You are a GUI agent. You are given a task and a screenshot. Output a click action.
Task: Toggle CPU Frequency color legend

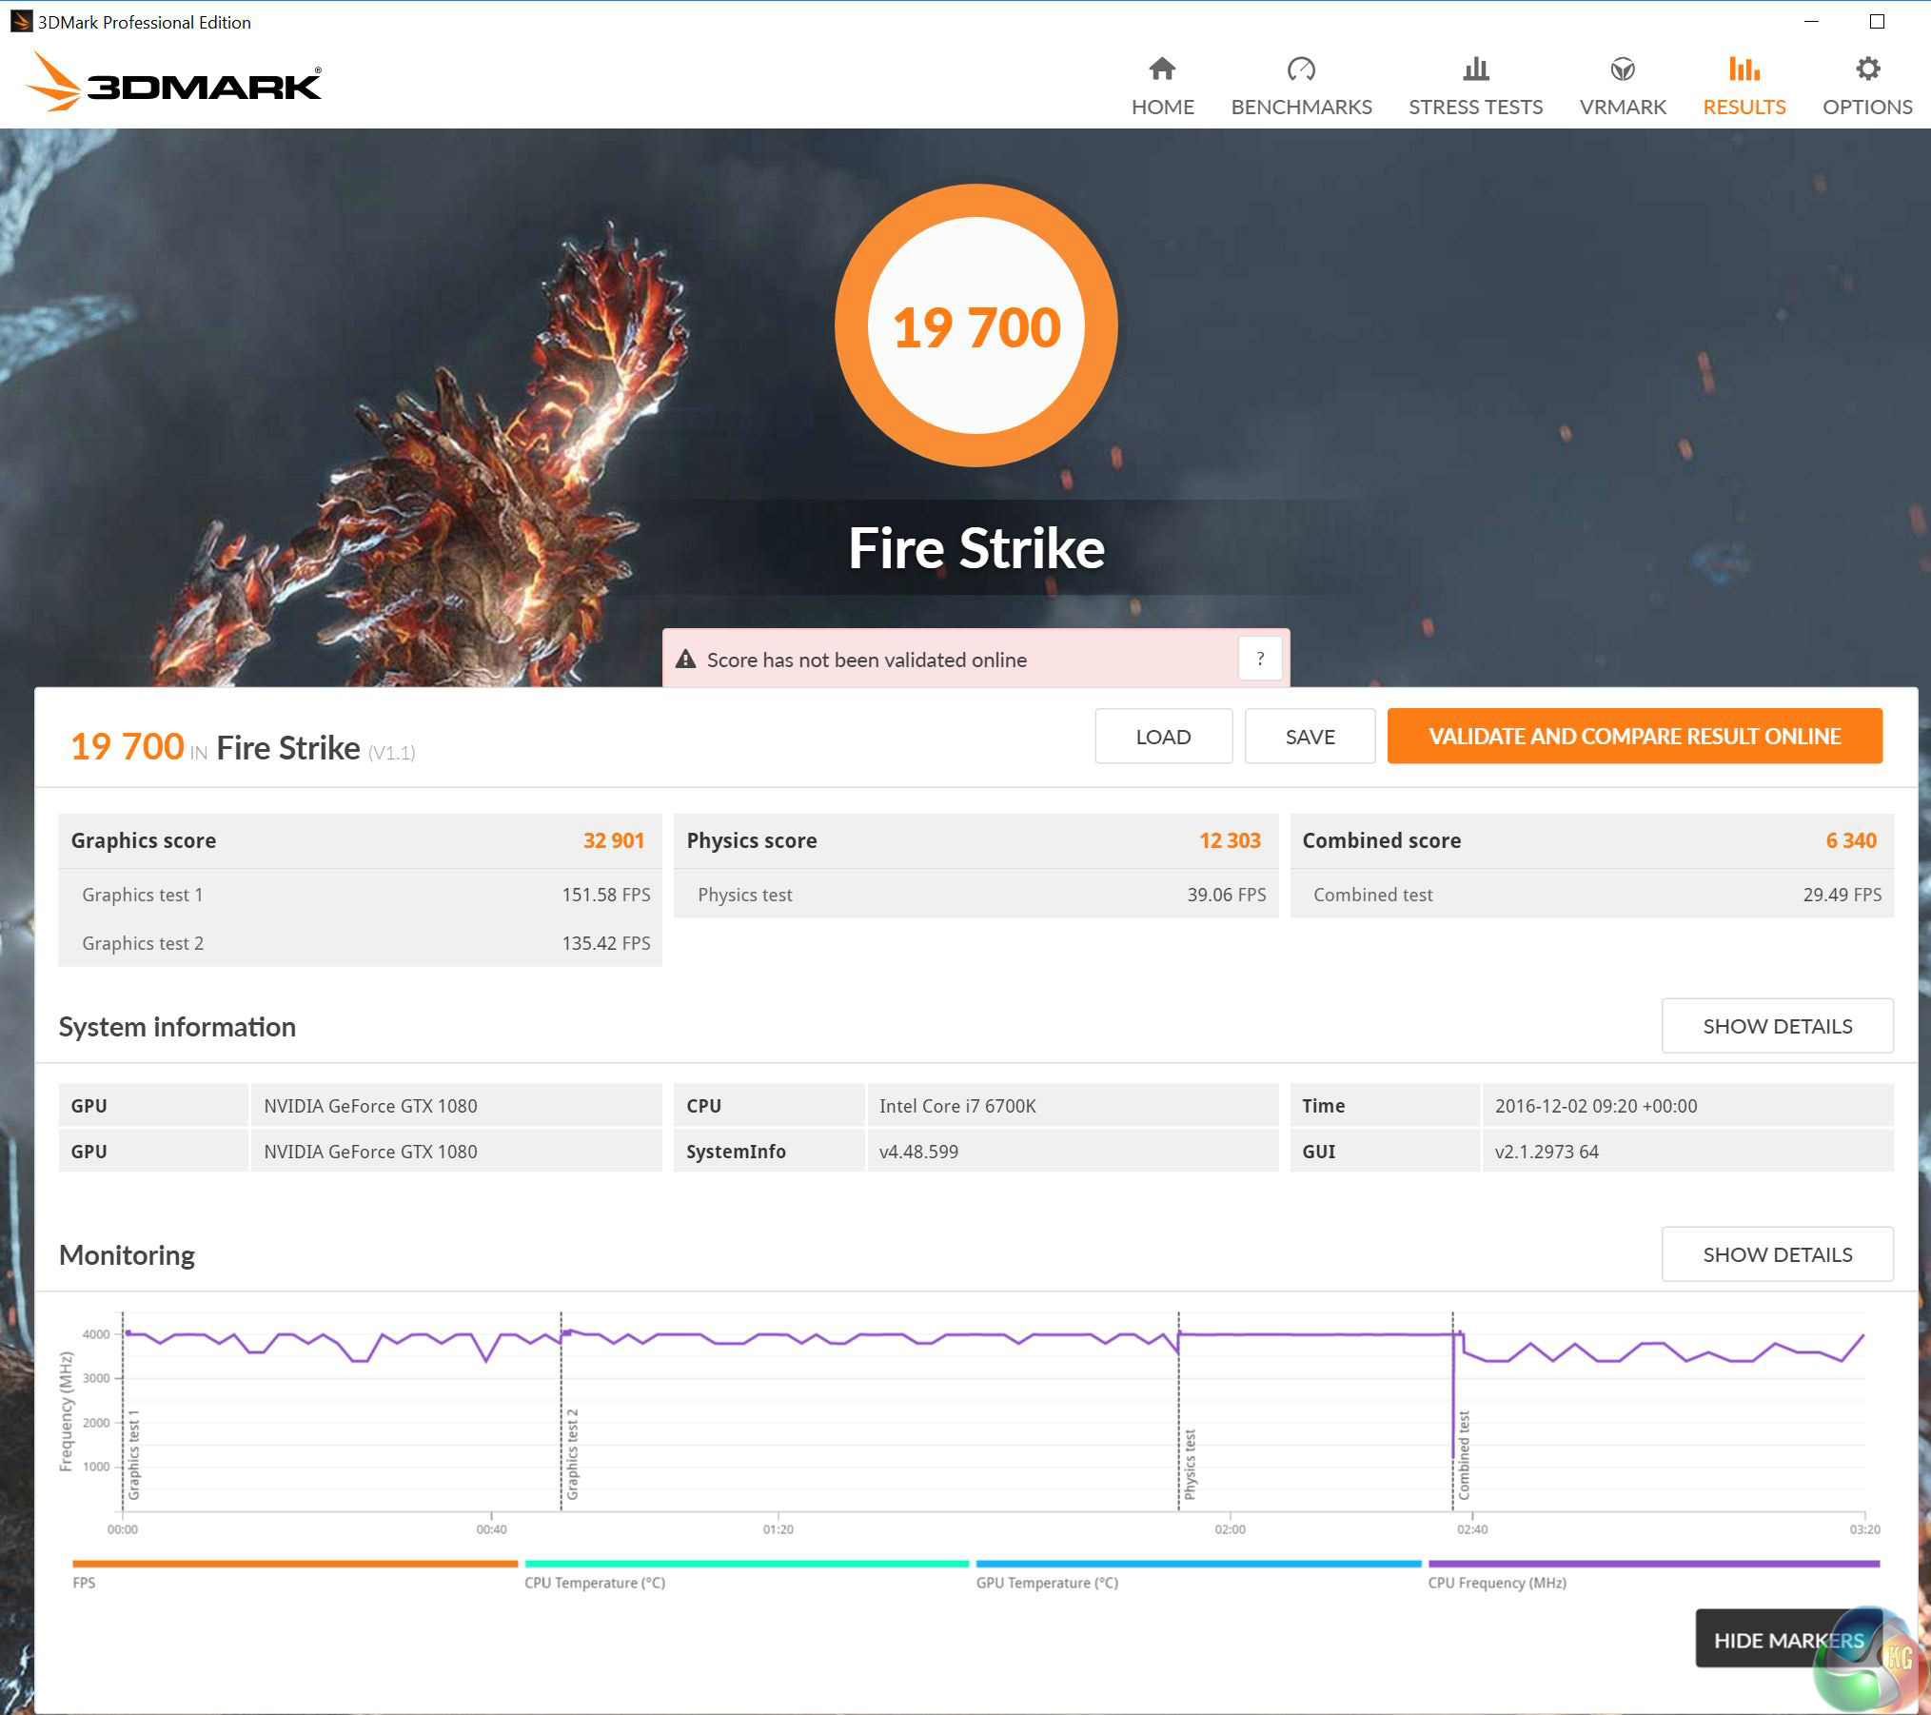1653,1564
